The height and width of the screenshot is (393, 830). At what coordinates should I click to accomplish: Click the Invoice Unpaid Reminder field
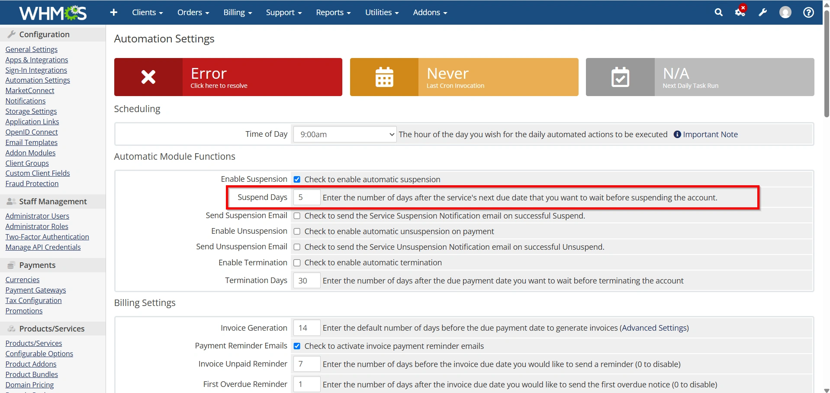[307, 364]
